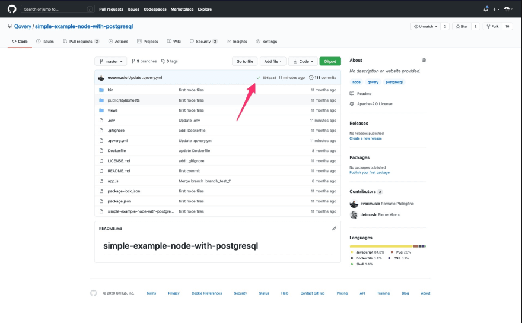Open the Wiki tab
This screenshot has height=323, width=522.
pos(174,42)
